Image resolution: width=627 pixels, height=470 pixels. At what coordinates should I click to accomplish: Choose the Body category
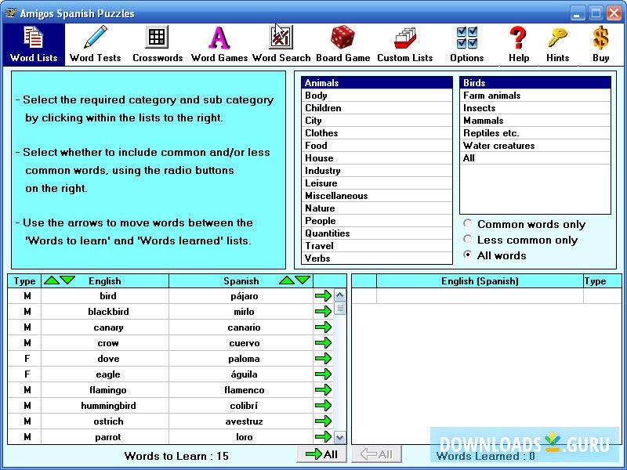[376, 95]
